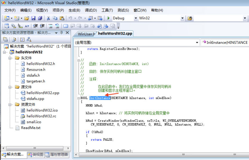Screen dimensions: 249x160
Task: Open the 帮助(H) menu
Action: point(157,10)
